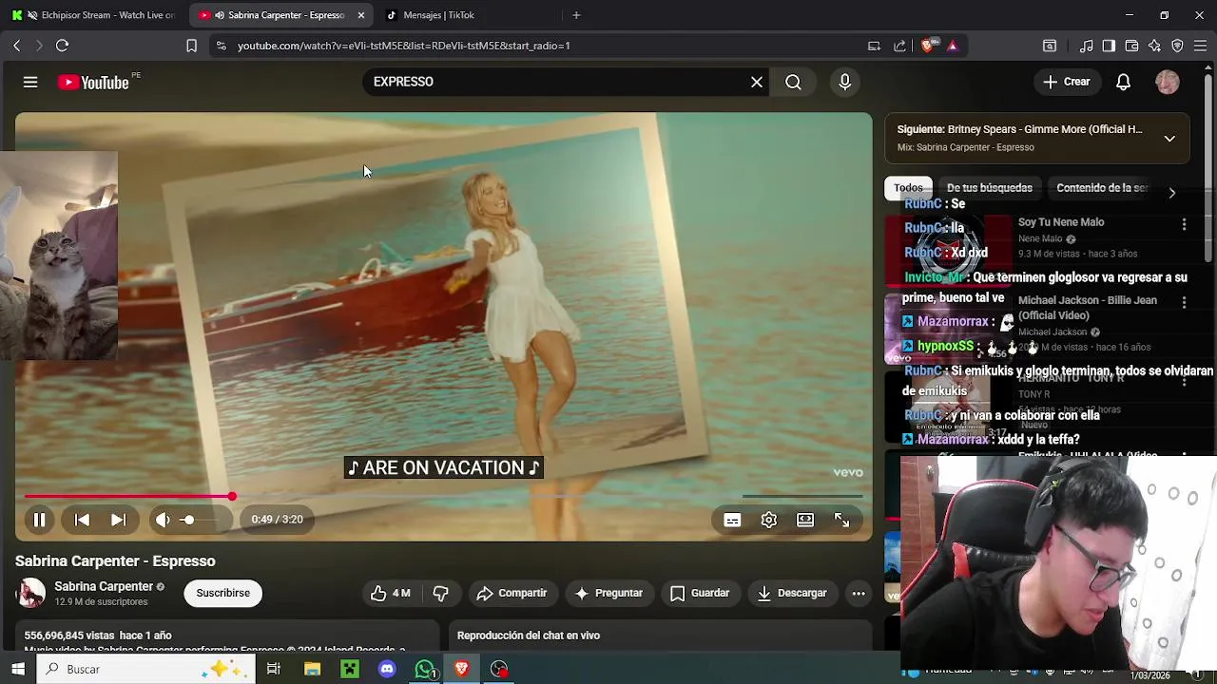This screenshot has height=684, width=1217.
Task: Bookmark this page in the address bar
Action: tap(191, 46)
